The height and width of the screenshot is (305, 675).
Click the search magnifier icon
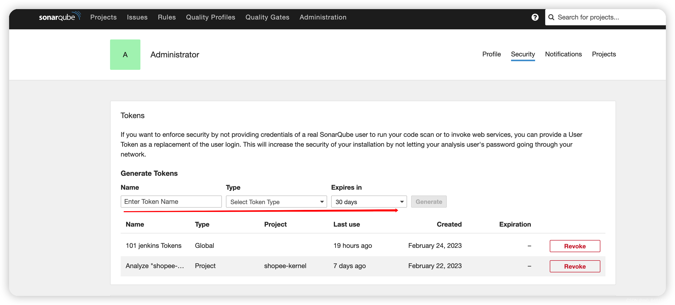551,17
